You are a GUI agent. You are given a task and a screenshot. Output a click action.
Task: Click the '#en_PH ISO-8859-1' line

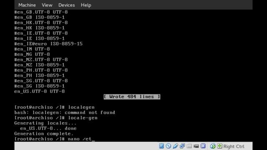pyautogui.click(x=40, y=75)
